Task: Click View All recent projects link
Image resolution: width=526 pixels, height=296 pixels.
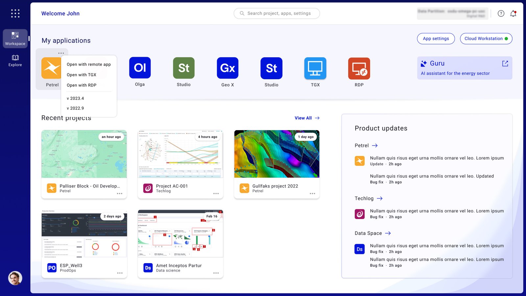Action: click(x=307, y=118)
